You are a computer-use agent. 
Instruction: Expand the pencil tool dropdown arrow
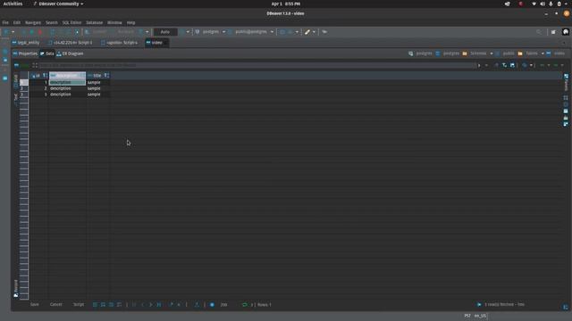pos(314,32)
